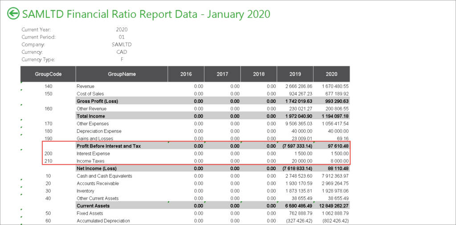
Task: Click the GroupName column header
Action: [x=122, y=74]
